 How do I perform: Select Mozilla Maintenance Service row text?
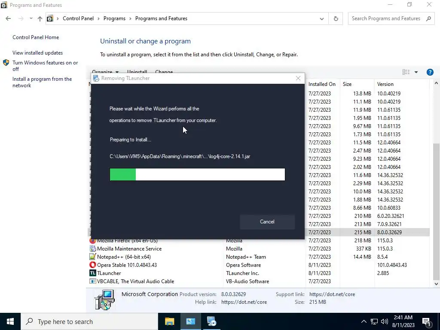click(129, 249)
